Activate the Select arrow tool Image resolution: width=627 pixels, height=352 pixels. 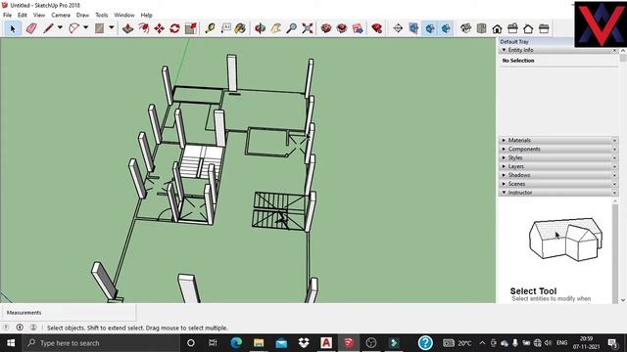pyautogui.click(x=13, y=28)
